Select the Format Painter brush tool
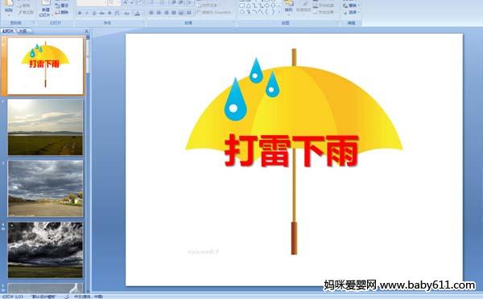 tap(26, 12)
